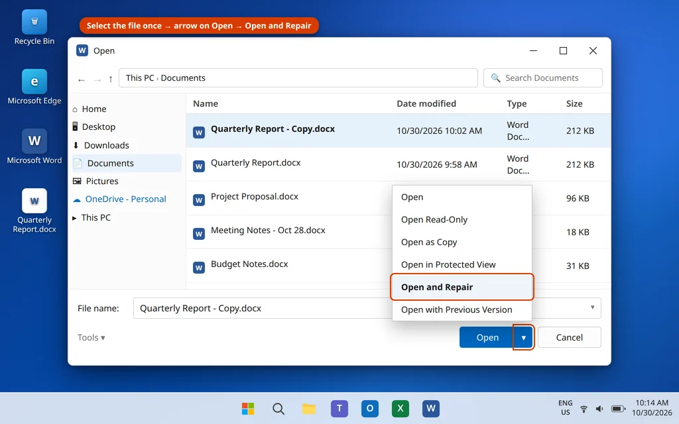Viewport: 679px width, 424px height.
Task: Launch Microsoft Edge from the desktop
Action: (x=34, y=87)
